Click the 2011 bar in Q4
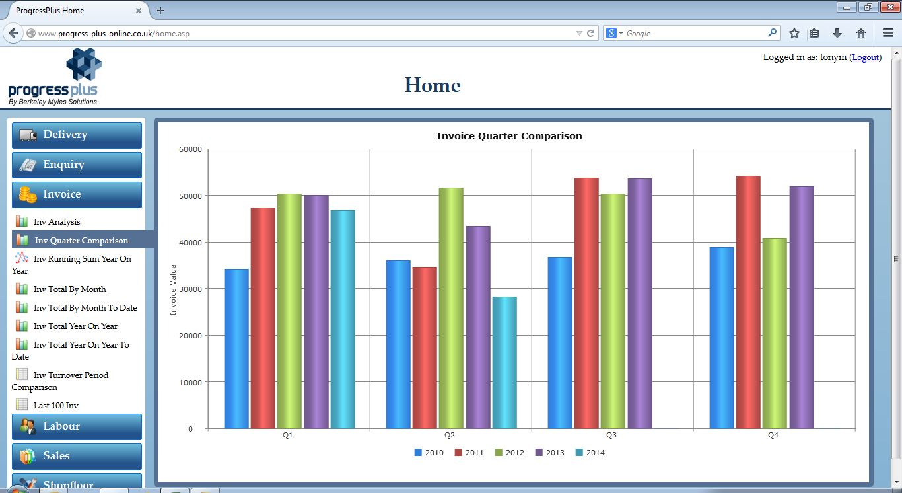The height and width of the screenshot is (493, 902). coord(748,302)
